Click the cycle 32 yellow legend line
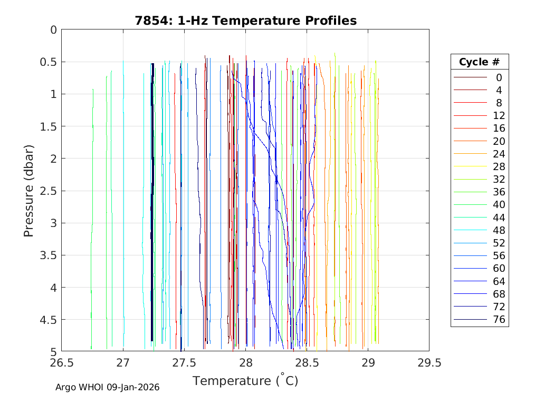554x395 pixels. point(470,179)
